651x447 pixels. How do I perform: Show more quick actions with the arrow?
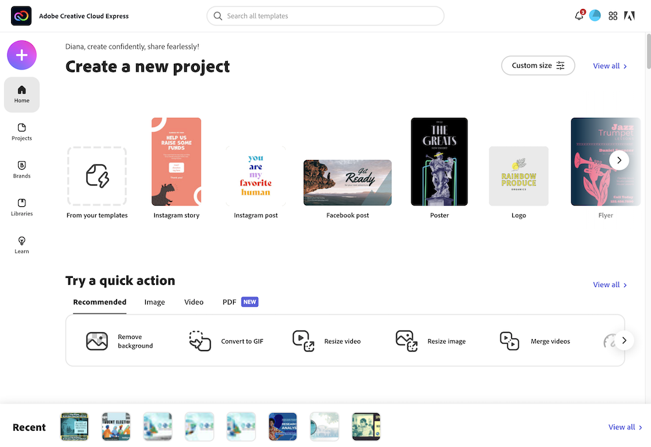coord(624,340)
